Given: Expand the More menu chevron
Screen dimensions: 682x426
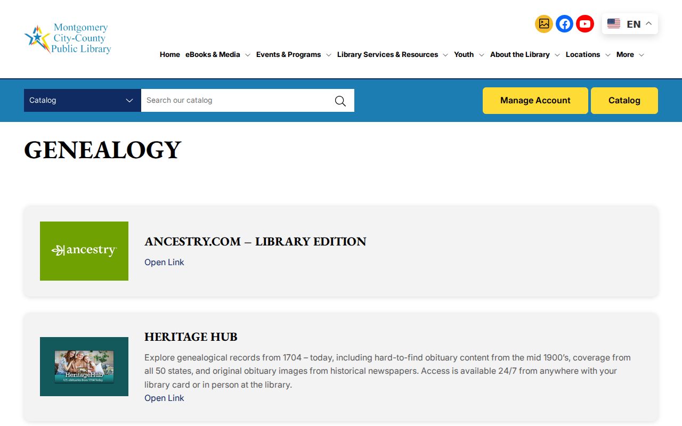Looking at the screenshot, I should (641, 55).
